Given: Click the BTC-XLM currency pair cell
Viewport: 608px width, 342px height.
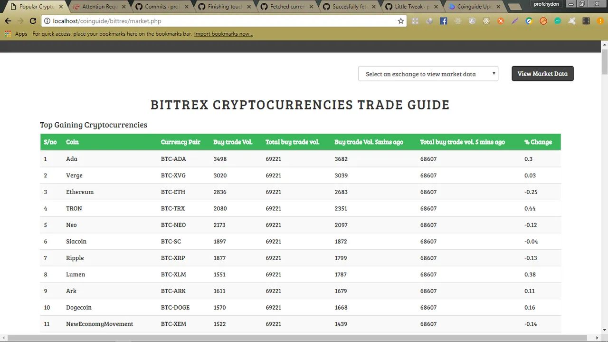Looking at the screenshot, I should point(173,274).
